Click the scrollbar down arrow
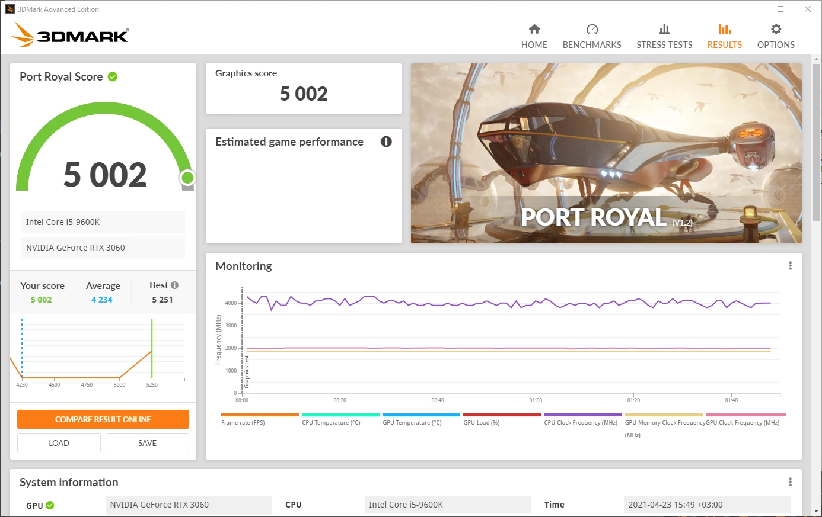The image size is (822, 517). (817, 511)
